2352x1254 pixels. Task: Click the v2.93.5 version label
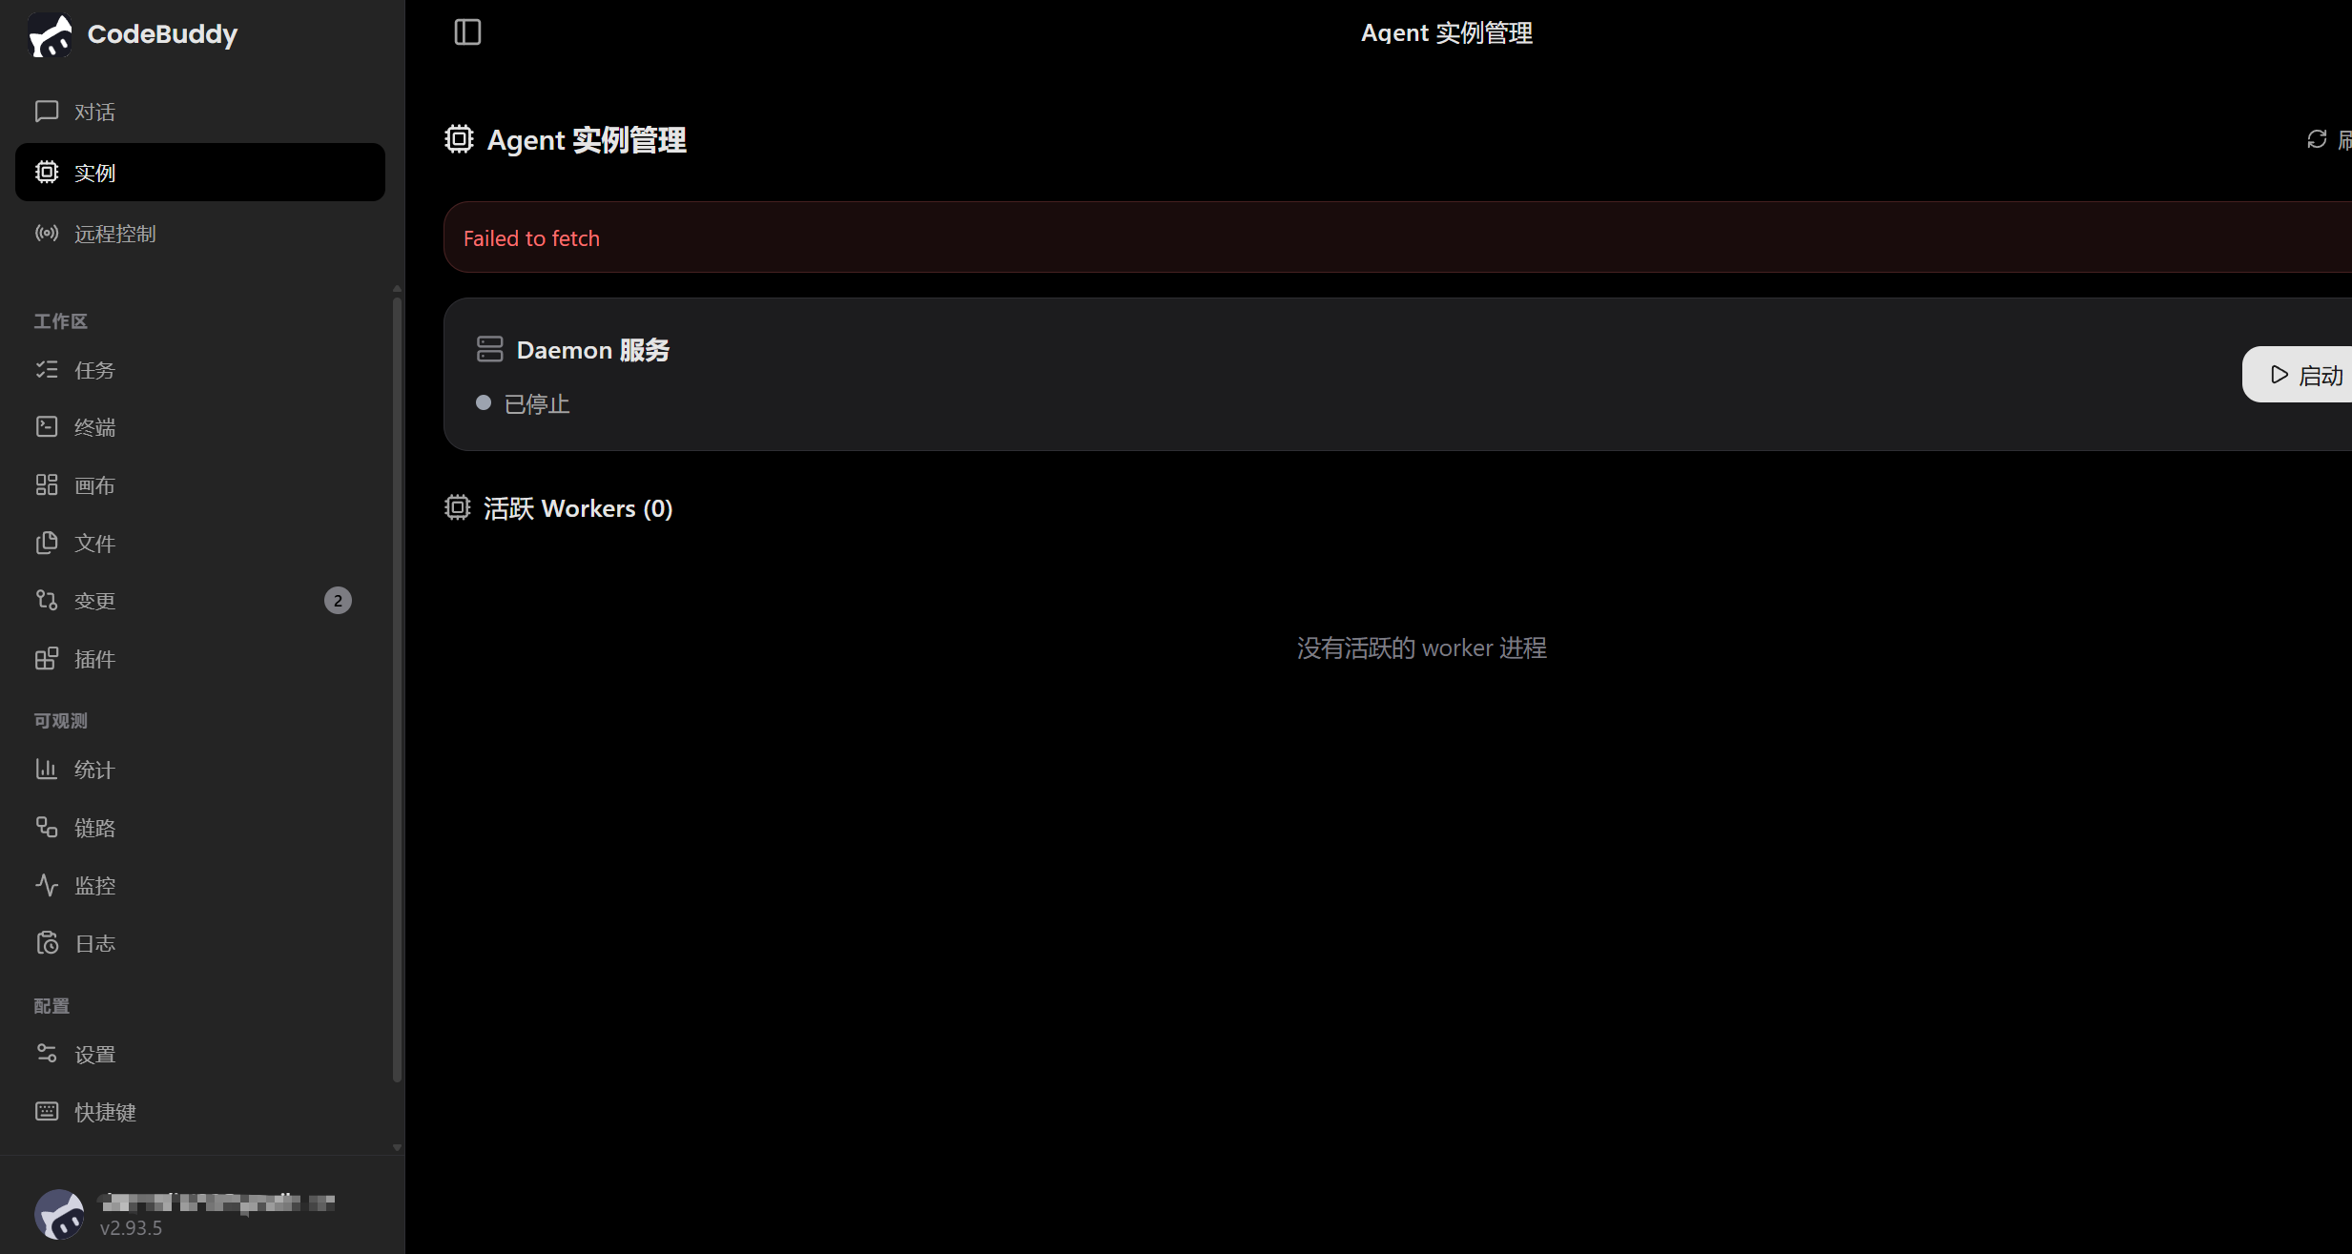(x=131, y=1227)
